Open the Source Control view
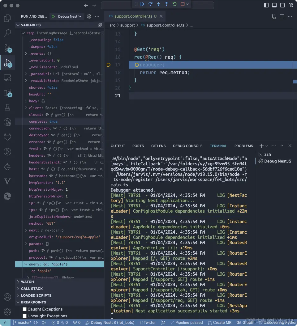Viewport: 297px width, 326px height. (7, 48)
